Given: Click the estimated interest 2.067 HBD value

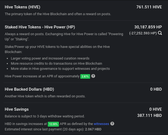Looking at the screenshot, I should coord(93,129).
